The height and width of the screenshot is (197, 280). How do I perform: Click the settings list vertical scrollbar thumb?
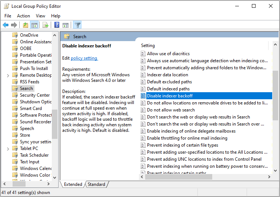[275, 96]
